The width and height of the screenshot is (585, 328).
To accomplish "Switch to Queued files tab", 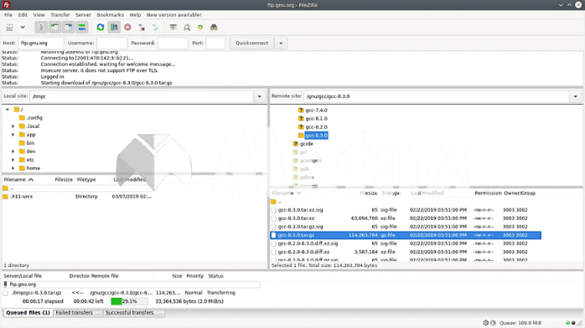I will point(28,313).
